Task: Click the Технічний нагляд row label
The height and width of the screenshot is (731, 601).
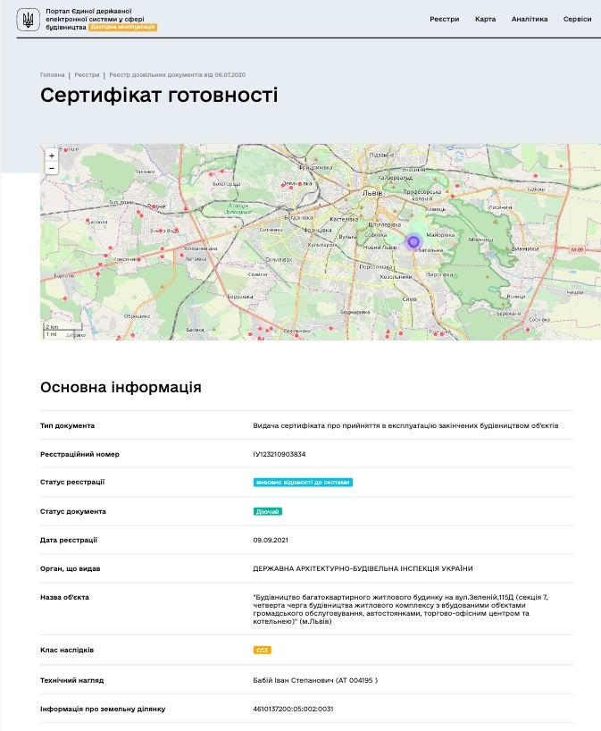Action: 71,680
